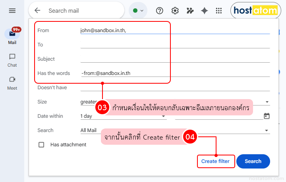Open the Meet section icon
The image size is (286, 182).
[12, 80]
